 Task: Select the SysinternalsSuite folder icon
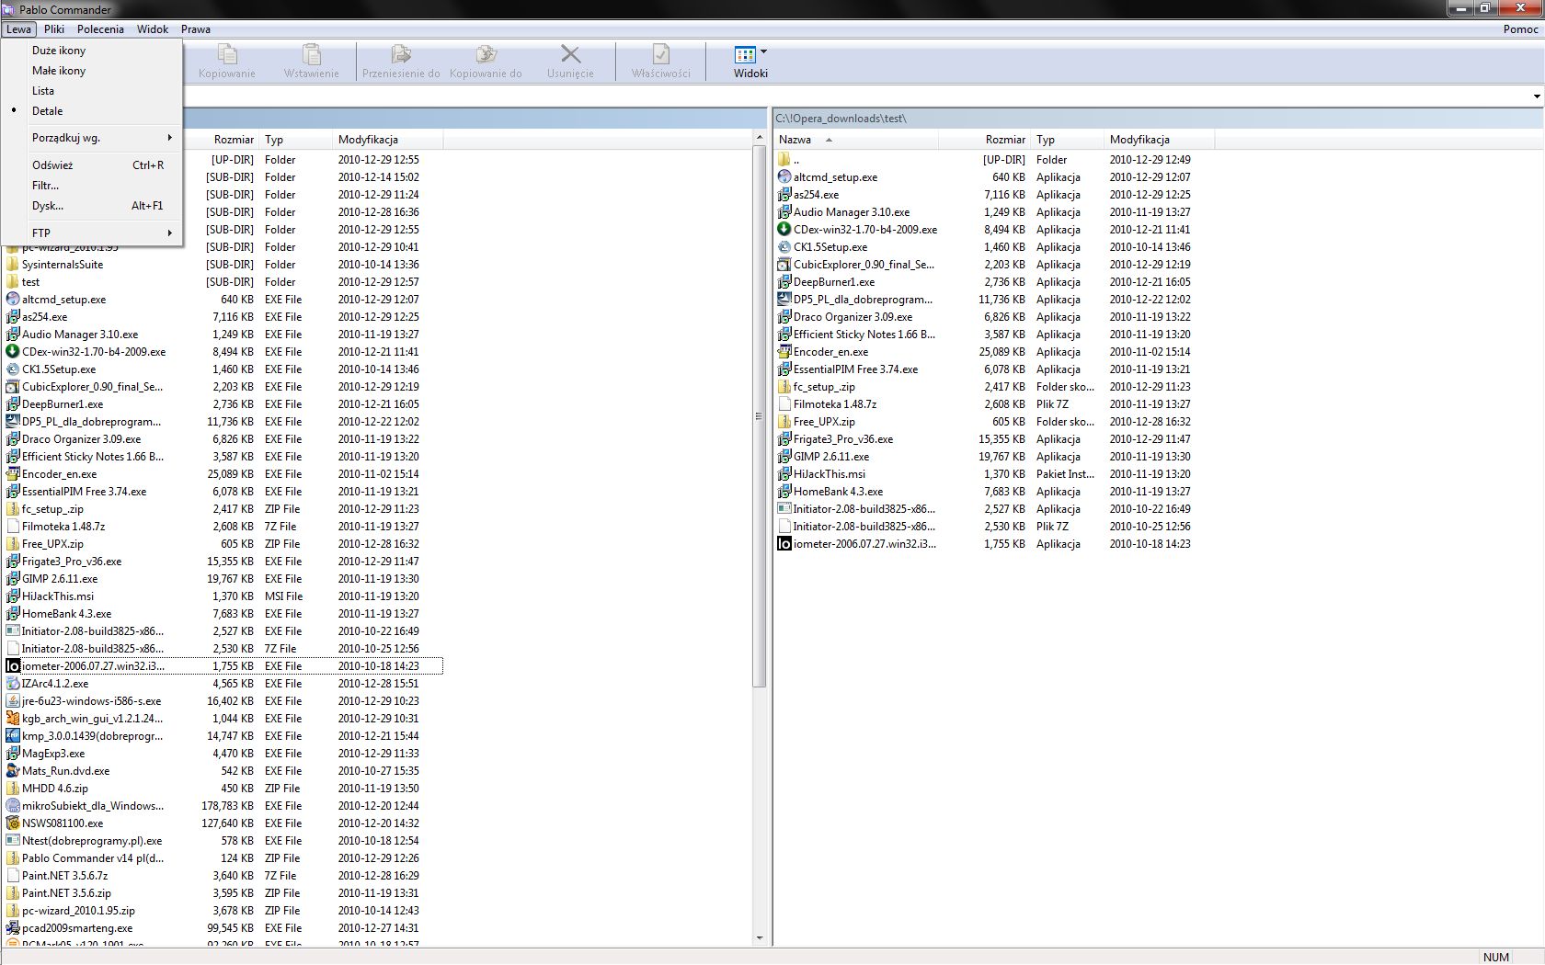click(13, 265)
